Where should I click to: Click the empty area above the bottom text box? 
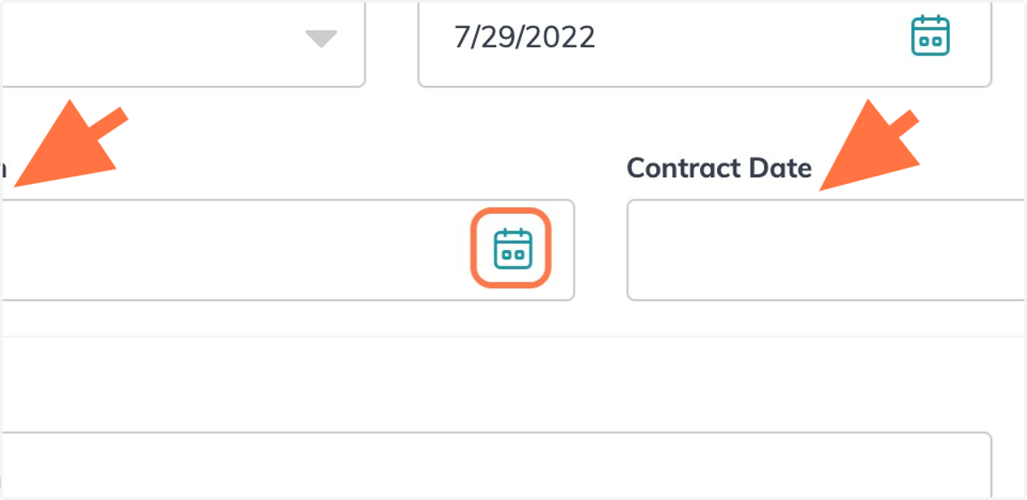pyautogui.click(x=496, y=385)
